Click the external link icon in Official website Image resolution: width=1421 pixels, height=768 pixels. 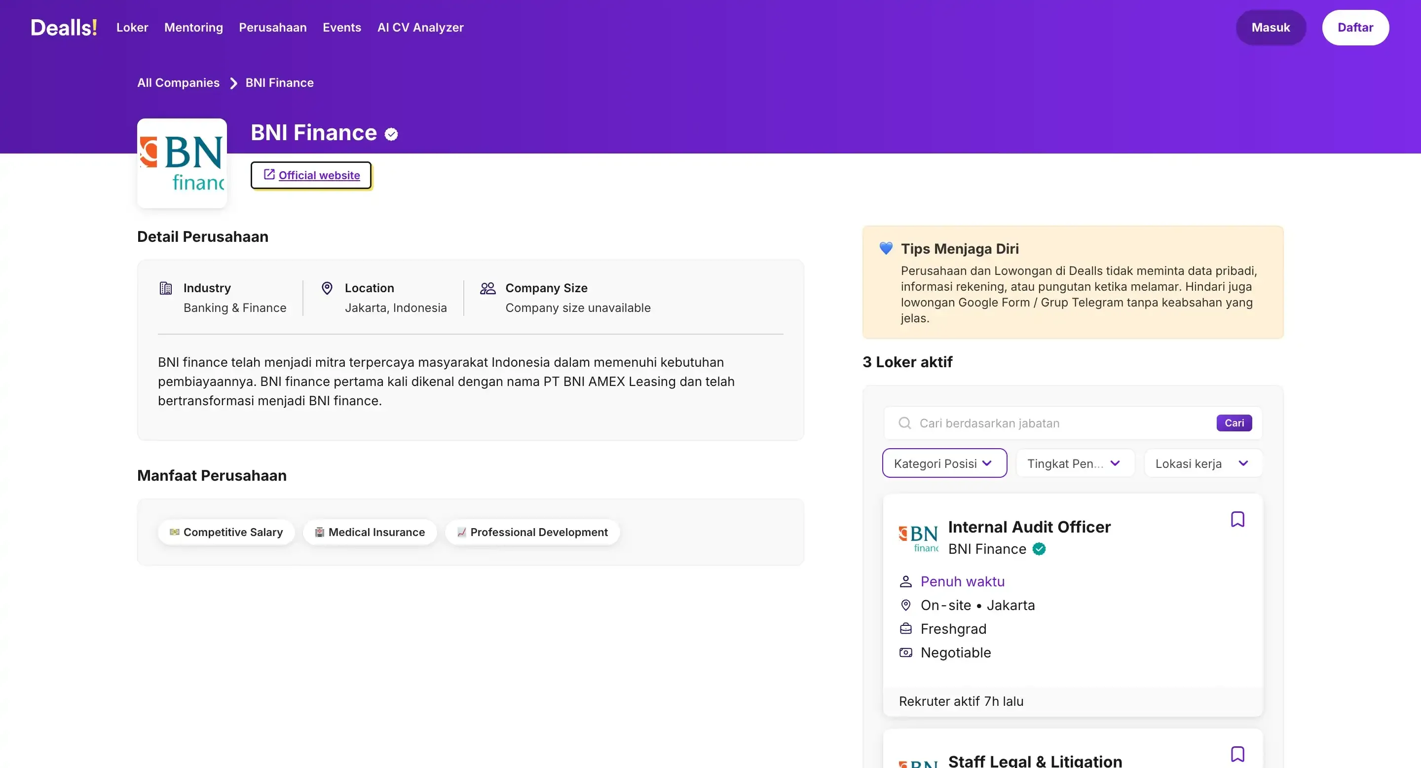tap(269, 174)
